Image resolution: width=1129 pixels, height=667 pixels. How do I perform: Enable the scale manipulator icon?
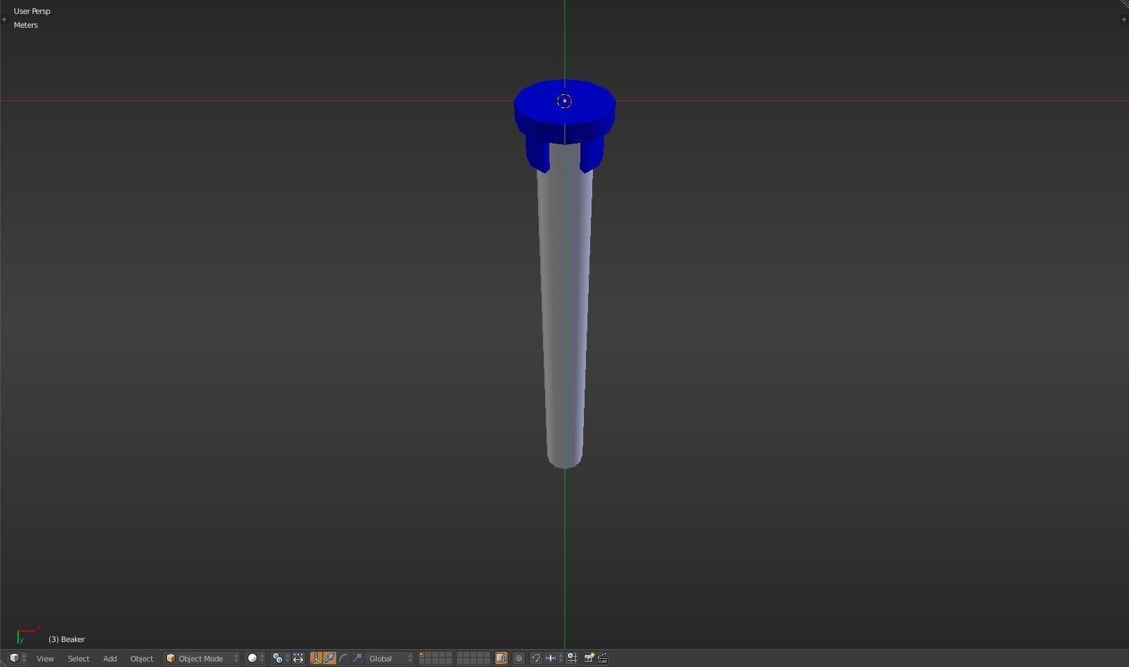(x=357, y=658)
